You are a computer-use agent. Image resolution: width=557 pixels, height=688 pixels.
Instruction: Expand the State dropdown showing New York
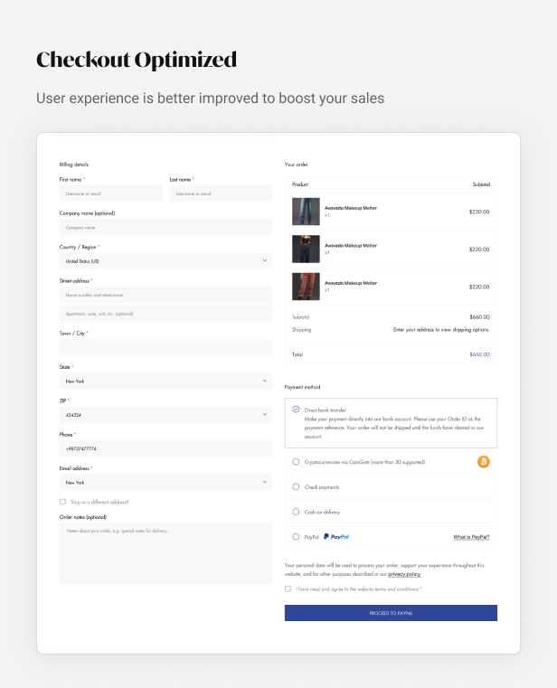[165, 381]
